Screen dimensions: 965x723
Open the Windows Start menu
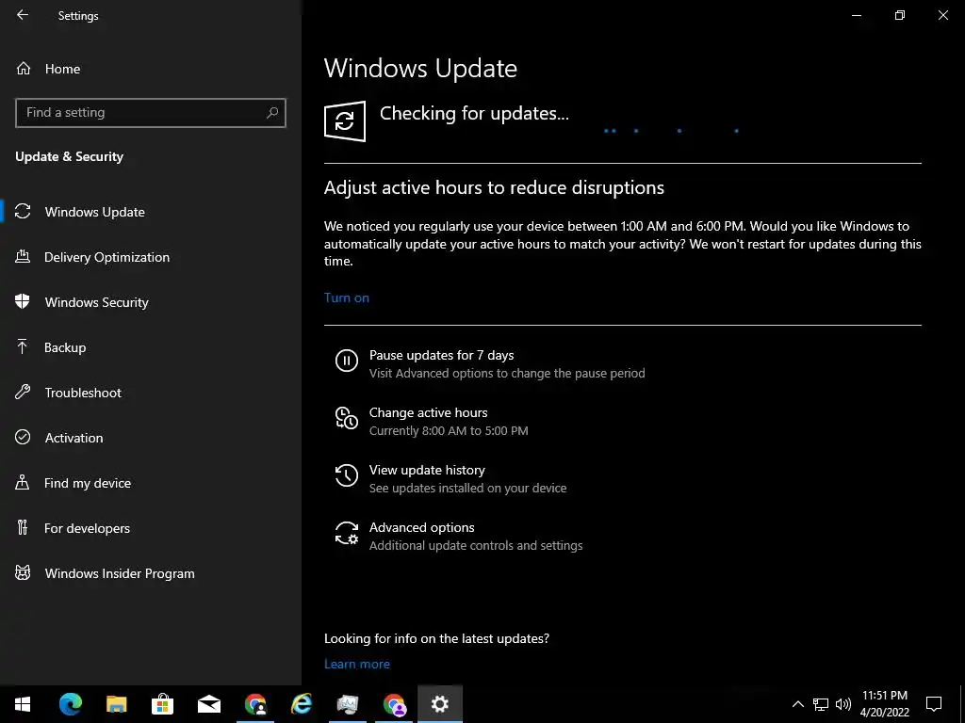tap(23, 704)
